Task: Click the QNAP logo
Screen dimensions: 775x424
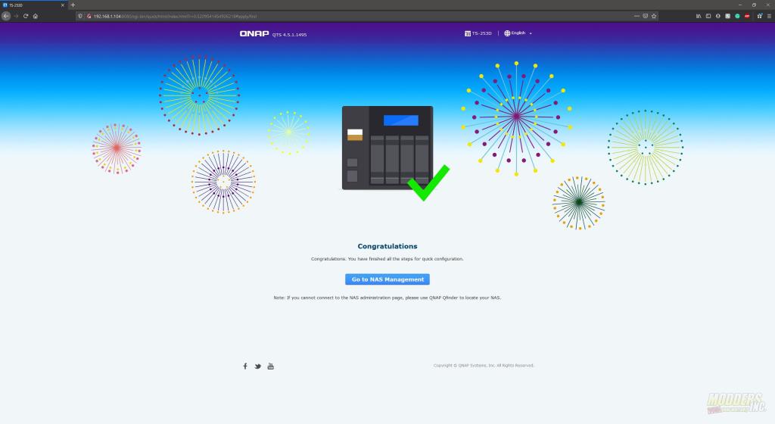Action: click(254, 33)
